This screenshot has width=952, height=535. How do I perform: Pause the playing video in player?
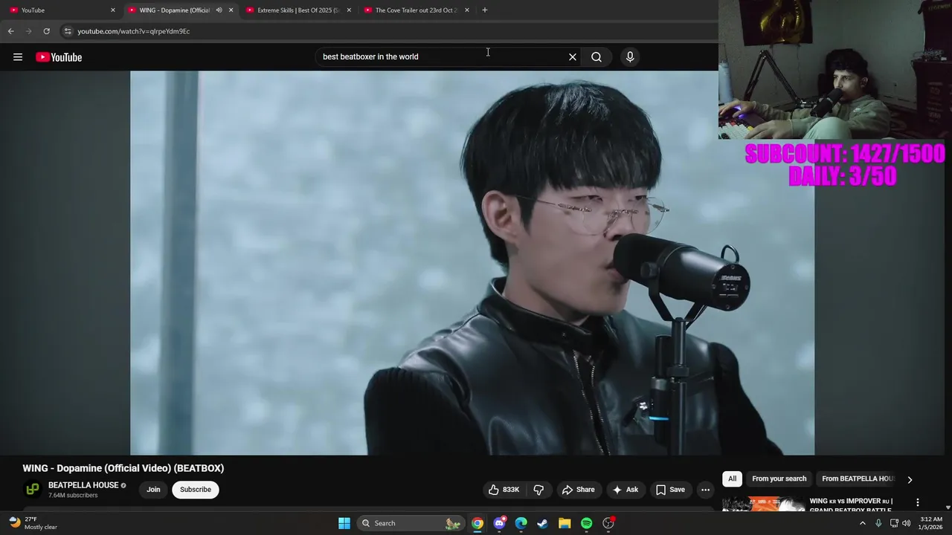(x=472, y=263)
